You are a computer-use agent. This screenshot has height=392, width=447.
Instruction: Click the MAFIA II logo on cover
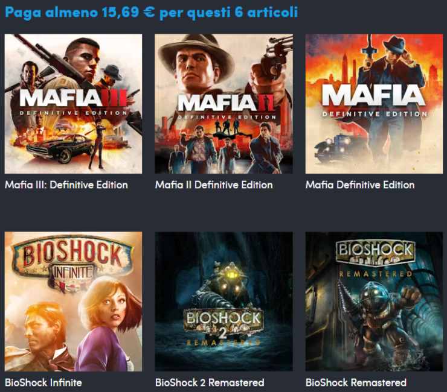226,103
